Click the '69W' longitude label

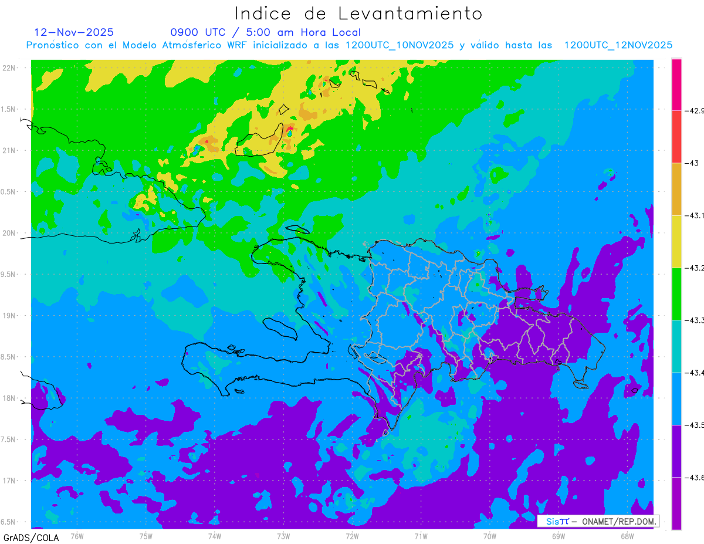tap(559, 536)
